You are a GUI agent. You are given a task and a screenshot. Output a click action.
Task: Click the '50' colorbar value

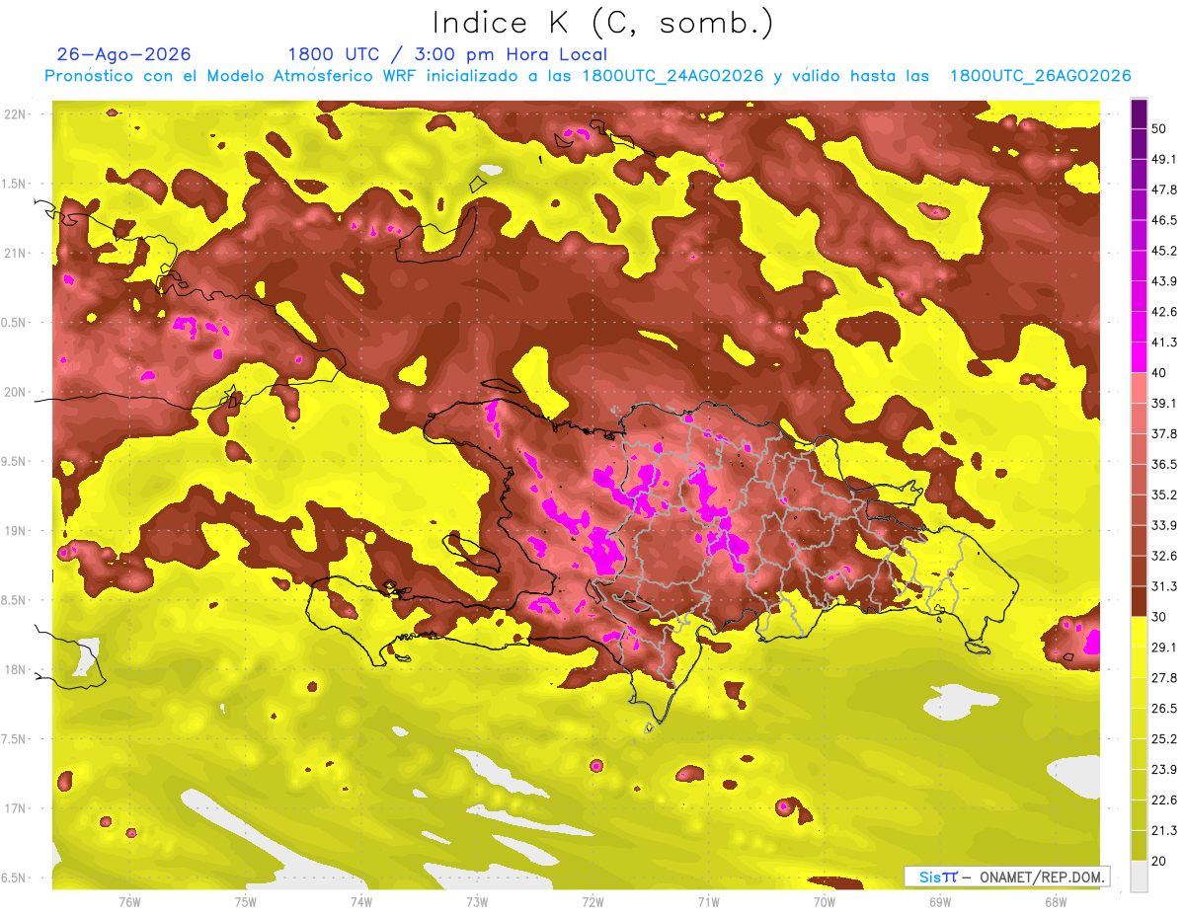[x=1159, y=129]
